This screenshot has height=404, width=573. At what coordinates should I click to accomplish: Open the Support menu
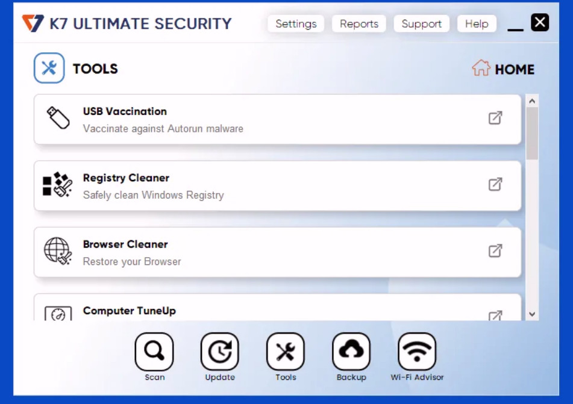(x=421, y=23)
